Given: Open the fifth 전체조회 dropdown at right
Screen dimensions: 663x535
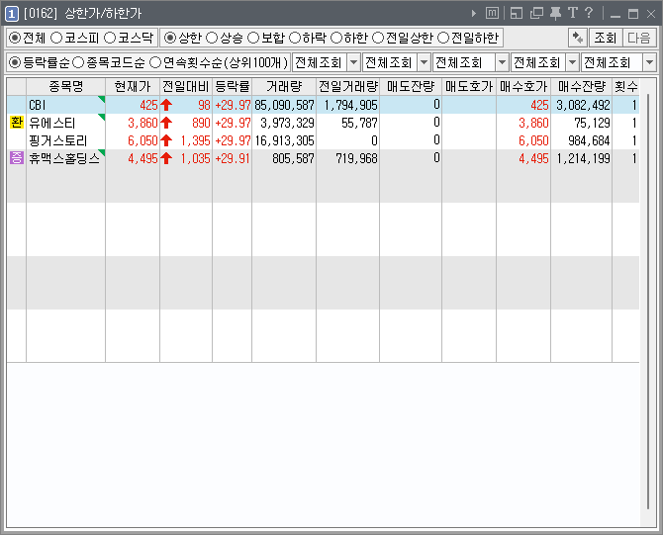Looking at the screenshot, I should click(650, 63).
